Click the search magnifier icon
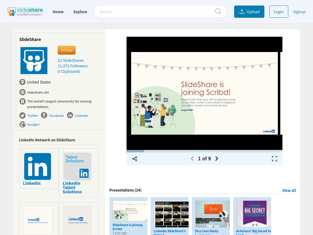 218,11
